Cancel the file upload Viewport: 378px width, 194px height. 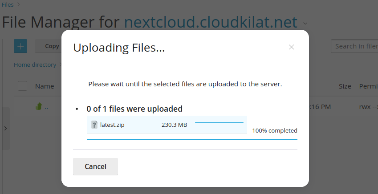[95, 166]
